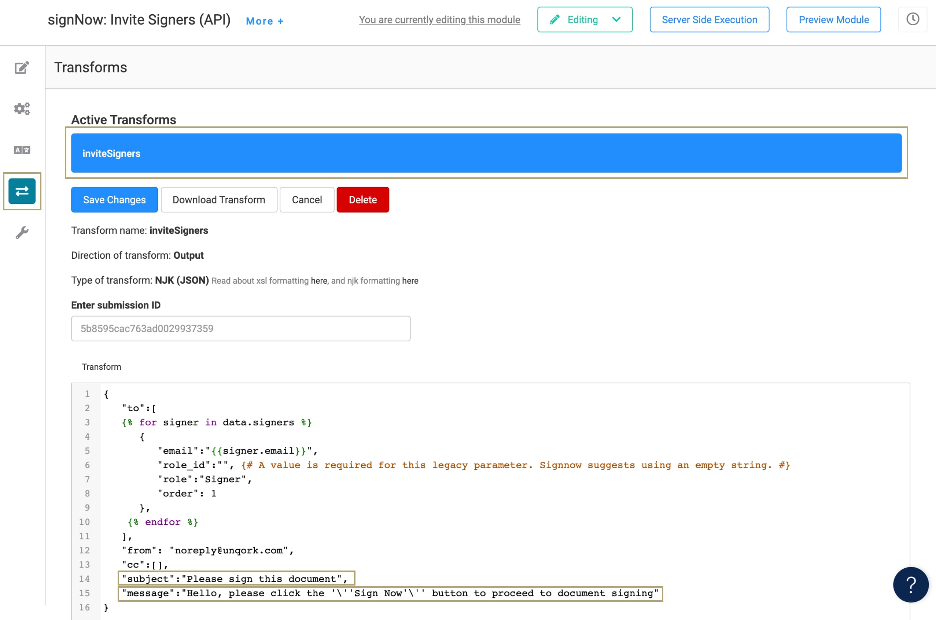
Task: Click Download Transform button
Action: 219,200
